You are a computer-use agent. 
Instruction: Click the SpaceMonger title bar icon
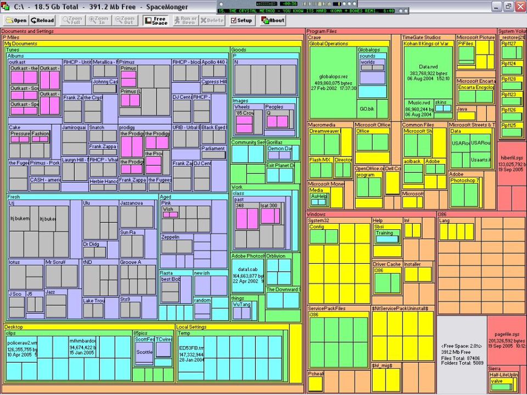tap(5, 7)
